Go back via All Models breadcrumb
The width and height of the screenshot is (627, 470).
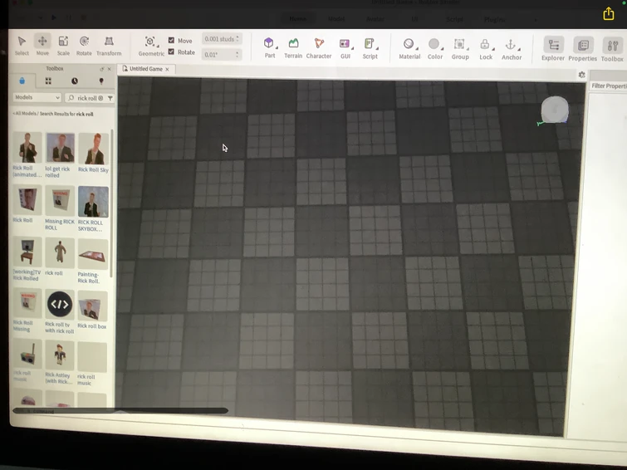click(24, 114)
